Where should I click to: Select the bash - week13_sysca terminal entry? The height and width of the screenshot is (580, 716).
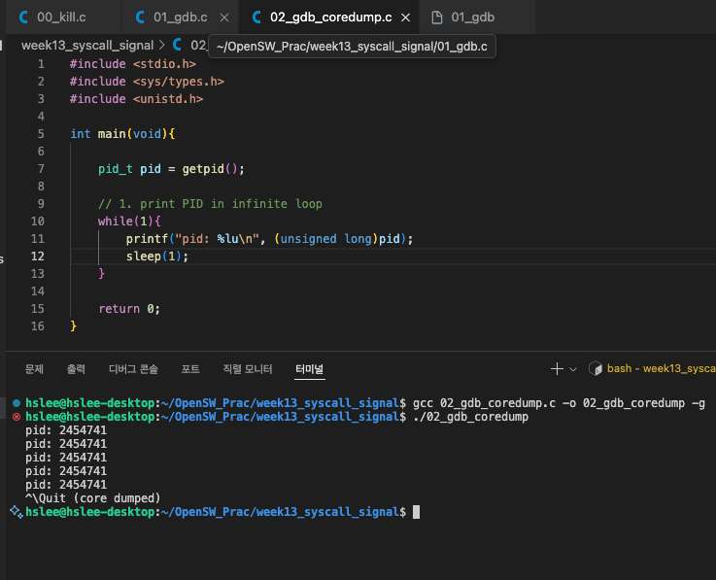tap(662, 368)
